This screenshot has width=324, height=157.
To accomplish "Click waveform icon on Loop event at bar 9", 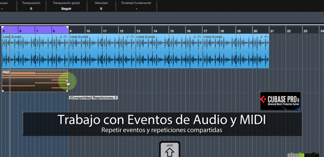I will point(132,36).
